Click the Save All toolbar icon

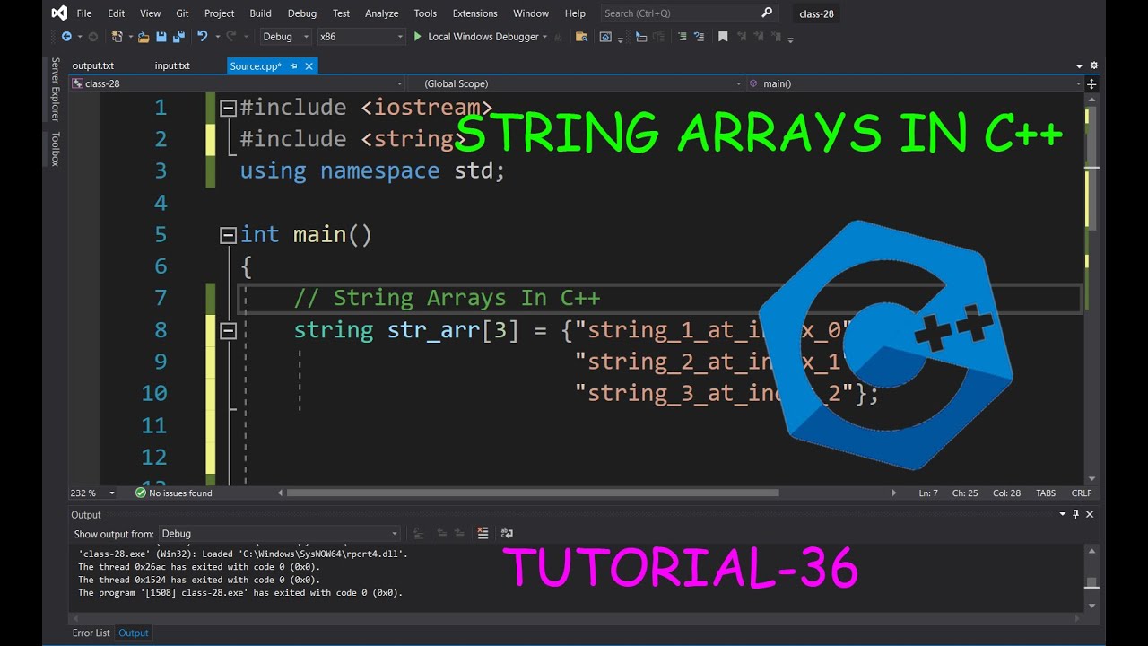tap(178, 37)
